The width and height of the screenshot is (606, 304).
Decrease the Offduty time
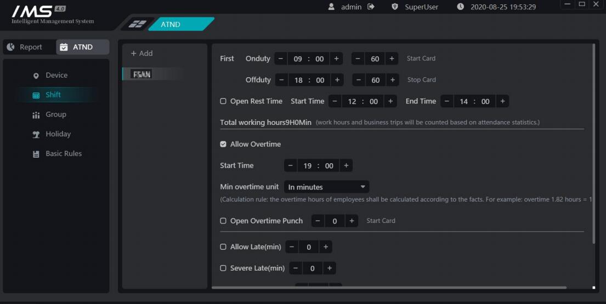click(282, 80)
